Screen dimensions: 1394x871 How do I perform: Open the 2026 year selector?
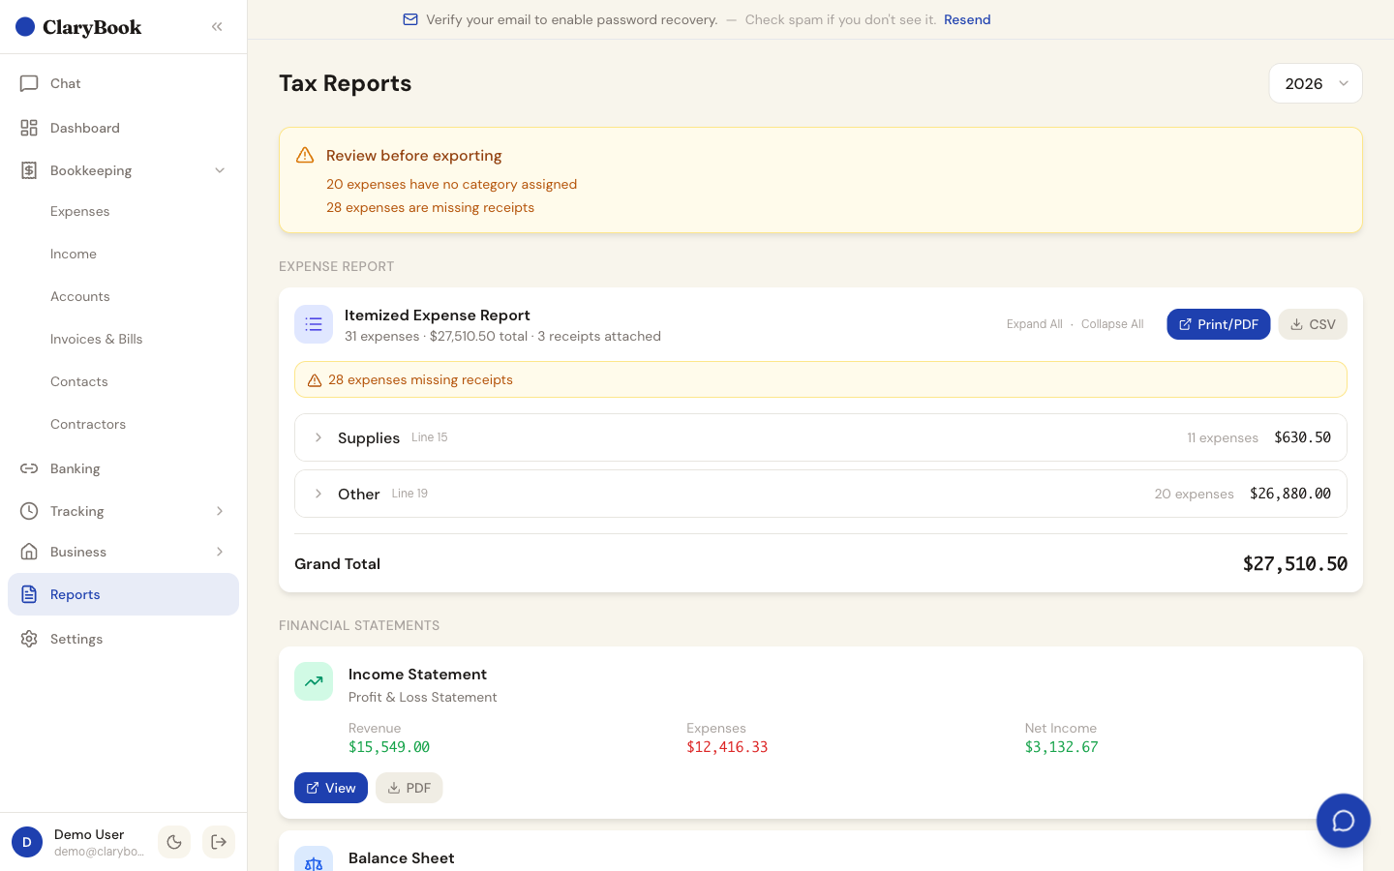point(1315,83)
